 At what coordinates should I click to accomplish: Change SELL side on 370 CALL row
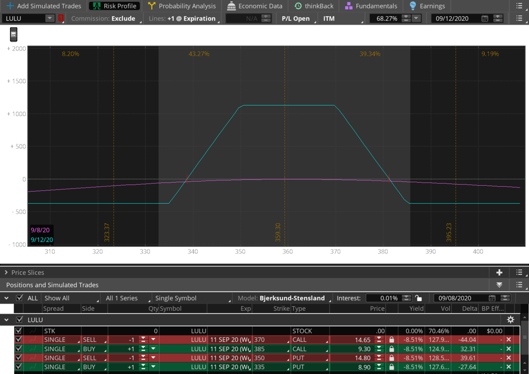[94, 340]
